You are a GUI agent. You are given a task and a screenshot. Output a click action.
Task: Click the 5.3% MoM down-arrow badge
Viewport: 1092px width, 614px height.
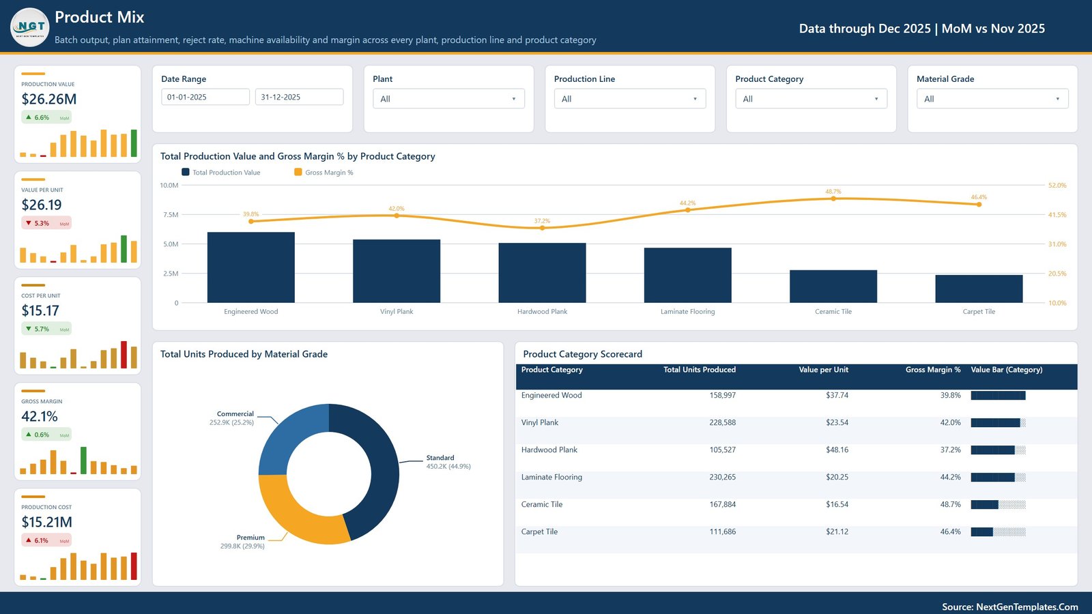click(46, 223)
